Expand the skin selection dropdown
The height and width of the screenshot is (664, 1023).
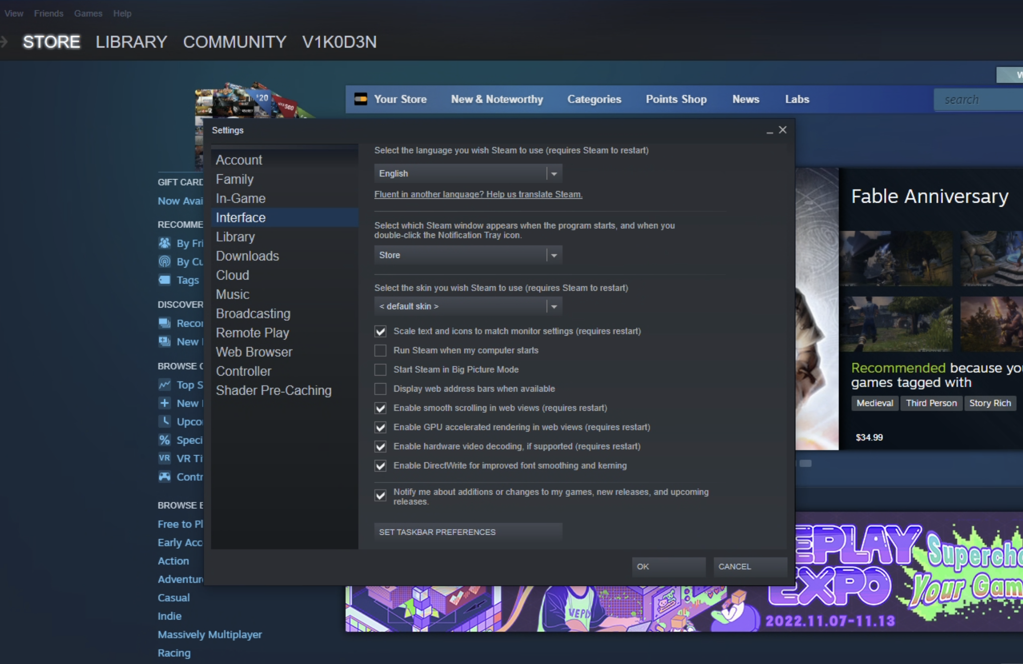555,306
